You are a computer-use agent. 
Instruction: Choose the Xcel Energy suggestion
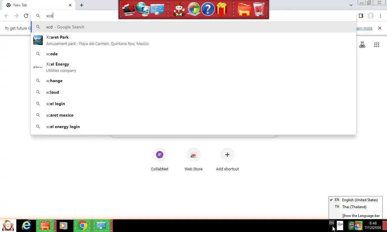193,67
